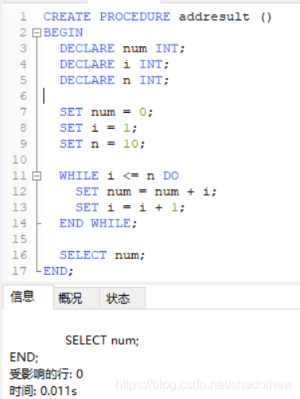Click the WHILE keyword on line 11
The height and width of the screenshot is (399, 300).
pos(79,176)
